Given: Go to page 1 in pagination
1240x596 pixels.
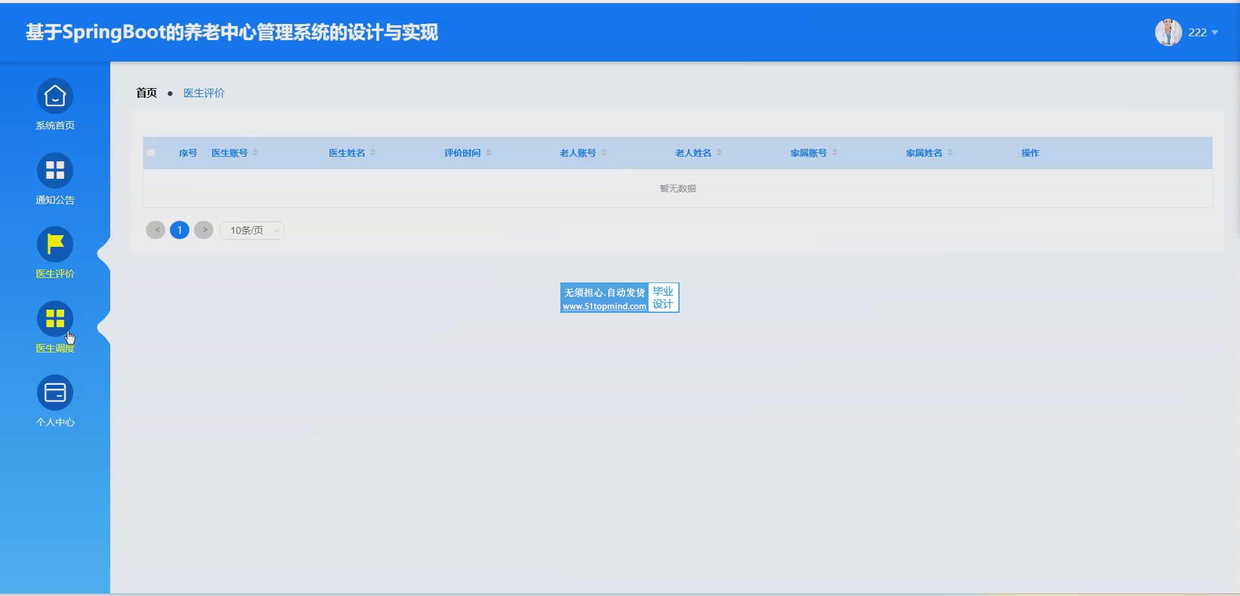Looking at the screenshot, I should pyautogui.click(x=180, y=230).
